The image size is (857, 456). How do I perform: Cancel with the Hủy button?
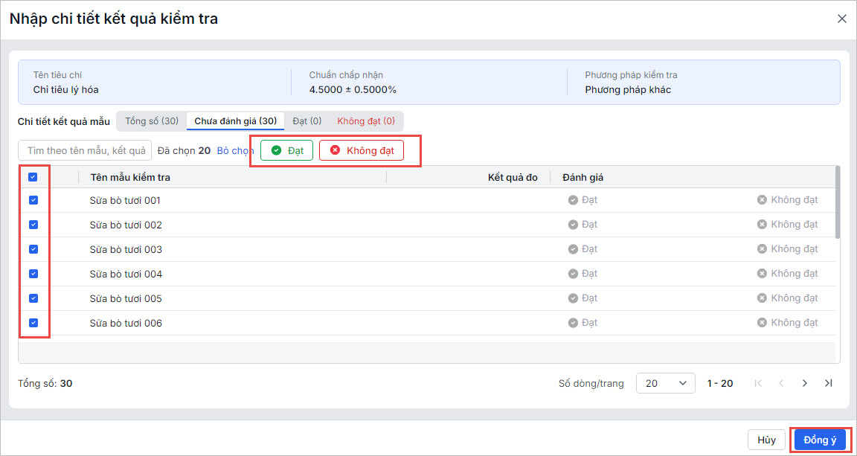766,440
